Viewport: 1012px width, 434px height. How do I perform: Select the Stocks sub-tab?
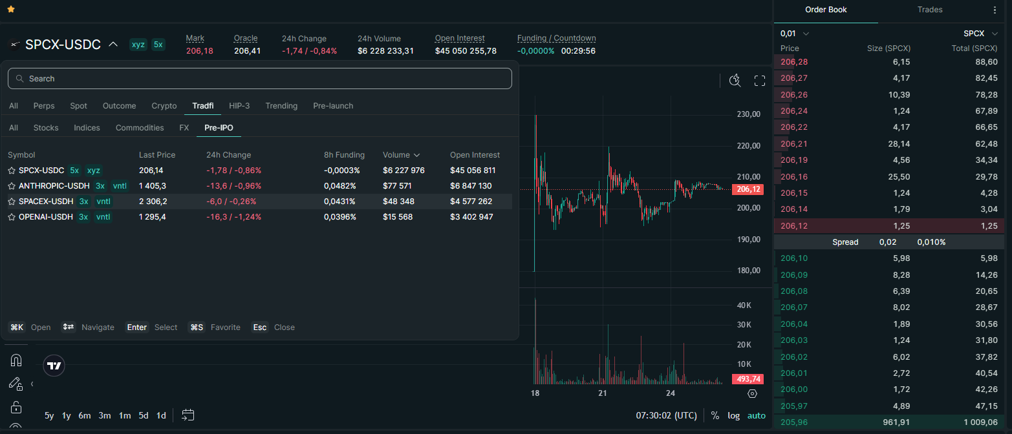coord(46,128)
